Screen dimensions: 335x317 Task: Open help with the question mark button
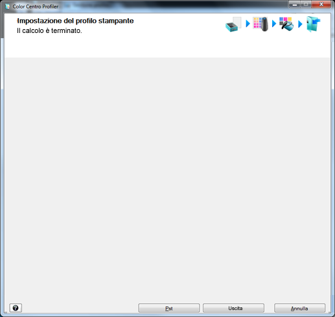pos(16,308)
